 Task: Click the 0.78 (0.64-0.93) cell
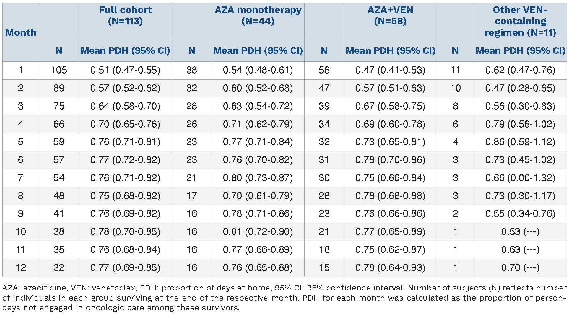(390, 268)
